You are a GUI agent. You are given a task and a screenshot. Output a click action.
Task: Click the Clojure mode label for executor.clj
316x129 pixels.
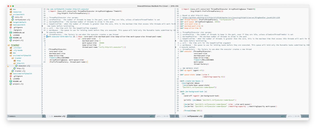(72, 116)
